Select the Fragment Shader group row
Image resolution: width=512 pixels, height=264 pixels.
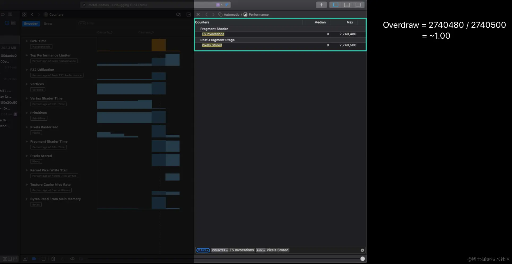pos(280,29)
